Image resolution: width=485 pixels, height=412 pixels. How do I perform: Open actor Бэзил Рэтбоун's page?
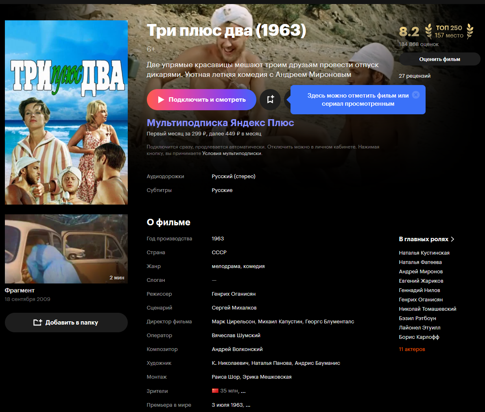417,318
